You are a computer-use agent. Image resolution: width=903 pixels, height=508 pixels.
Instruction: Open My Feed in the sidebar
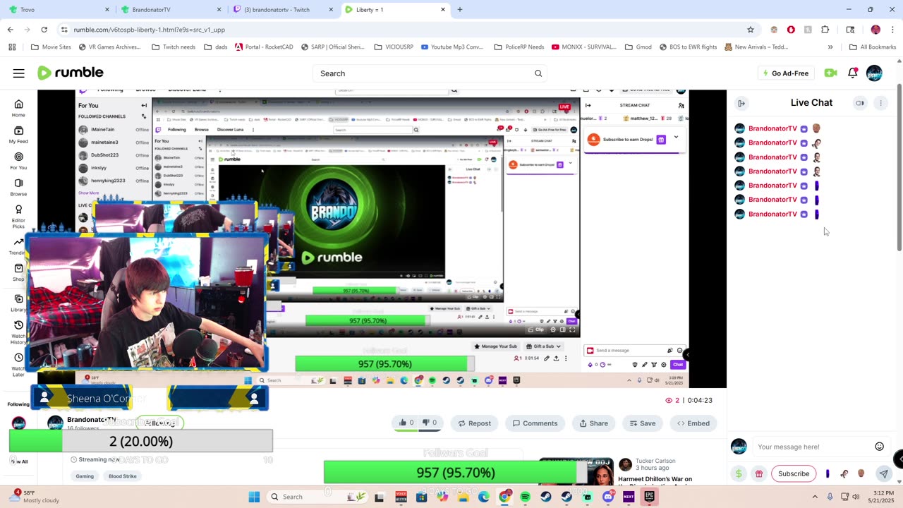pos(18,135)
